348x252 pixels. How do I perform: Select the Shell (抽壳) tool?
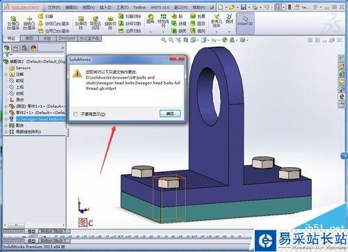click(179, 31)
